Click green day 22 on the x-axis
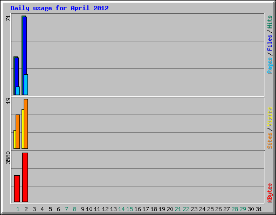The image size is (276, 215). [186, 209]
